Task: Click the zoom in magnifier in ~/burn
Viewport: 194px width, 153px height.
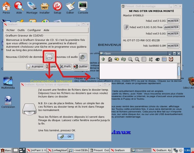Action: 130,59
